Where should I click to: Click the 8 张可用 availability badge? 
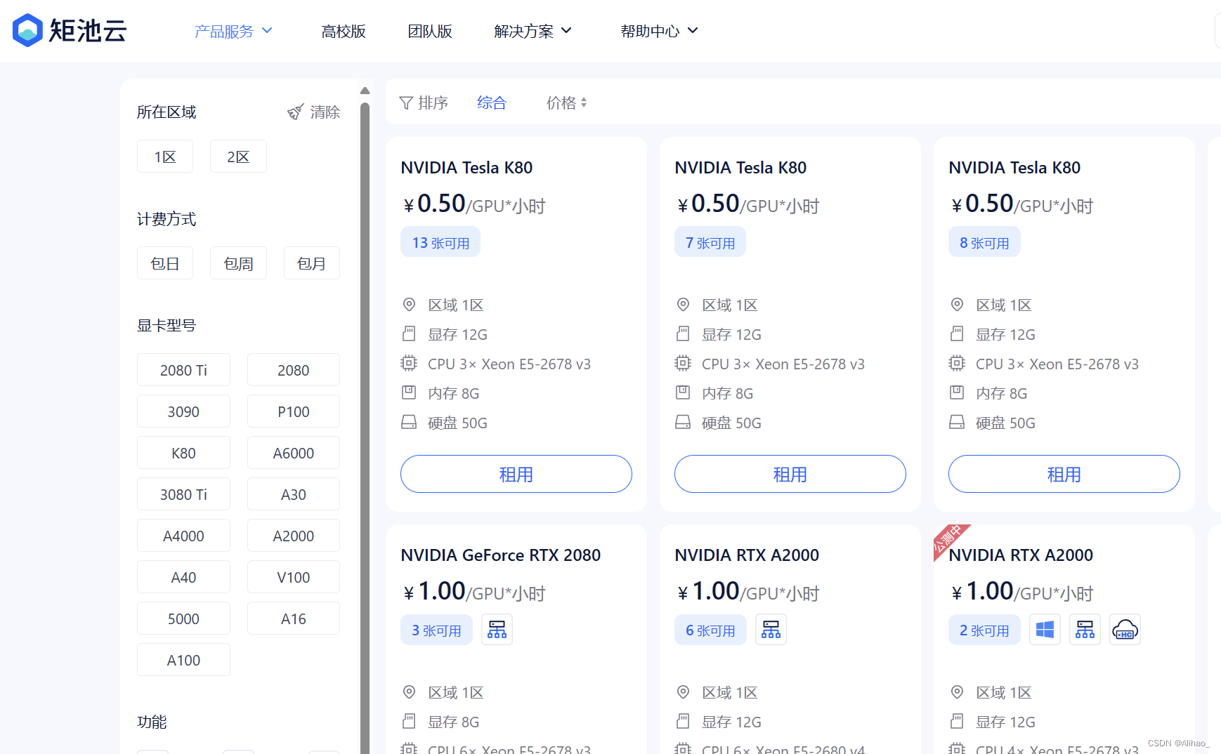pos(984,242)
